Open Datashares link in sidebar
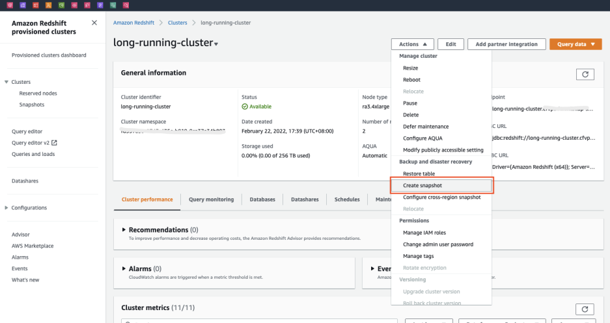The image size is (610, 323). click(25, 181)
